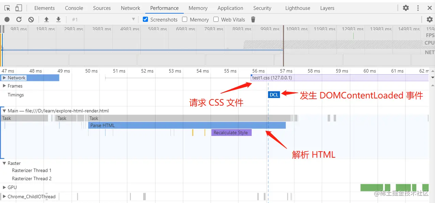Start recording with the record button
This screenshot has height=203, width=435.
pos(7,19)
